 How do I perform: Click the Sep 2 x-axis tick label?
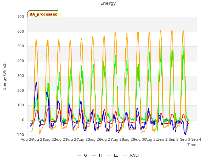[174, 139]
